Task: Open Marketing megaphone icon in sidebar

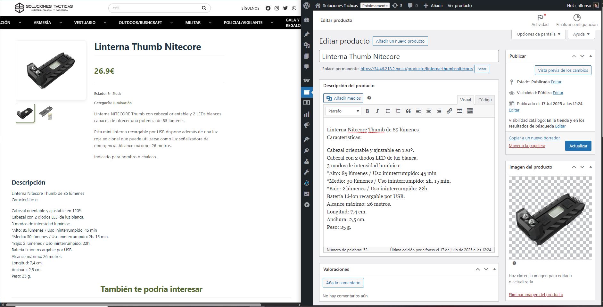Action: click(307, 125)
